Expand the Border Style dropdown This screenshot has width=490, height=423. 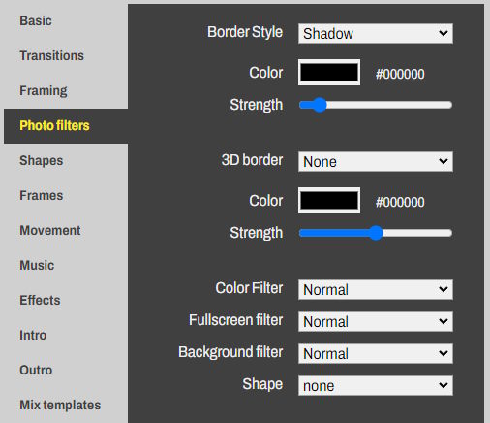pos(376,33)
